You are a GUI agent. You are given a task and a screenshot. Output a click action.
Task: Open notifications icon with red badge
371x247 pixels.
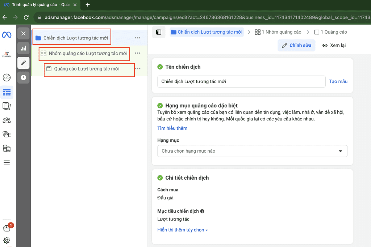click(8, 227)
